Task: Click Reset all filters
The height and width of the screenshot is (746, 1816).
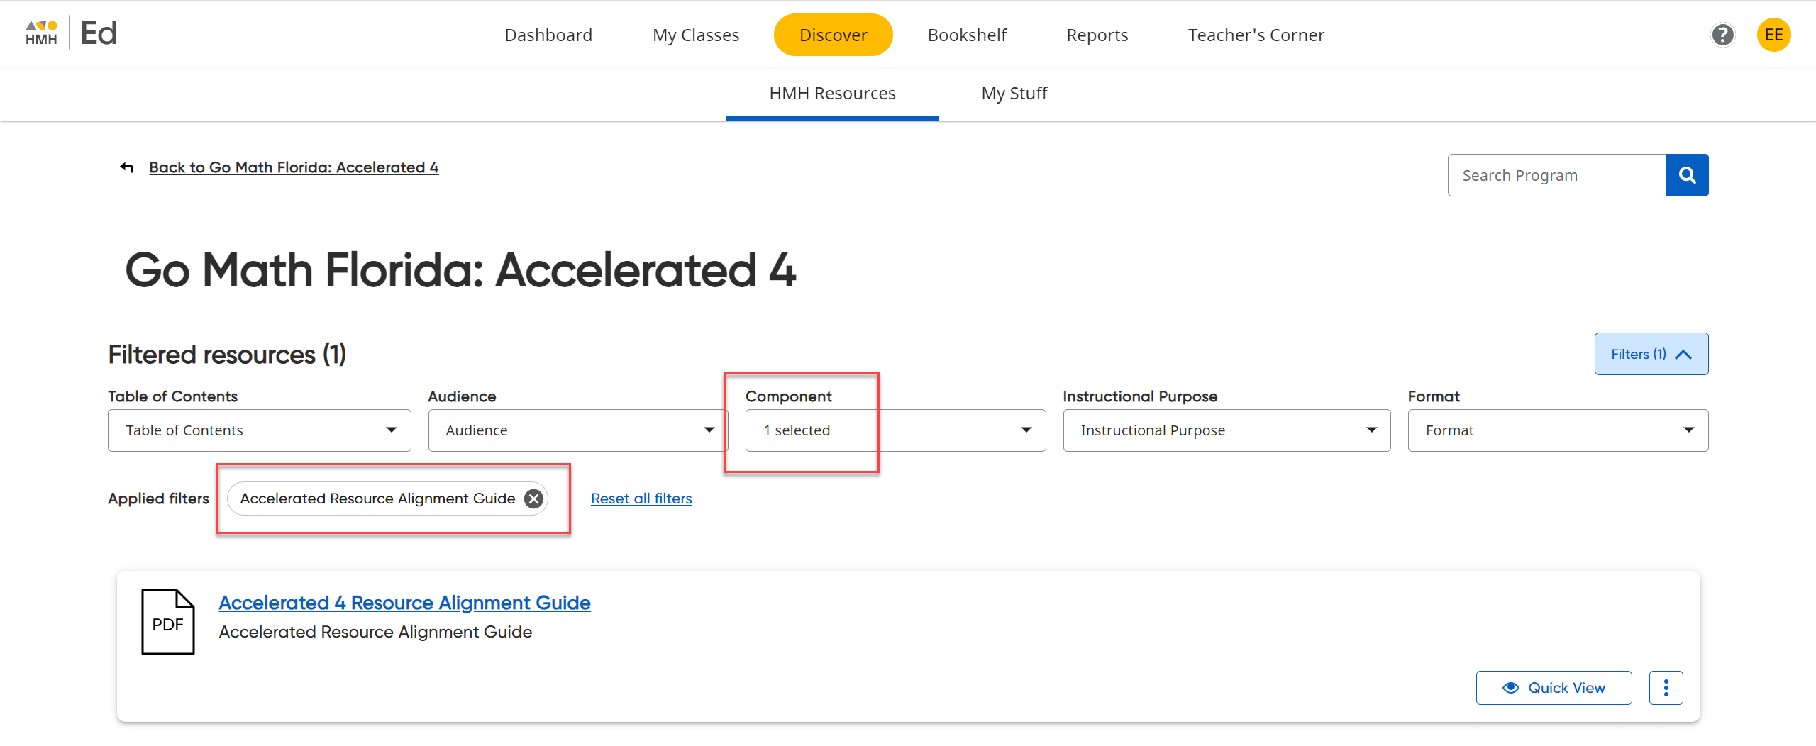Action: pos(641,499)
